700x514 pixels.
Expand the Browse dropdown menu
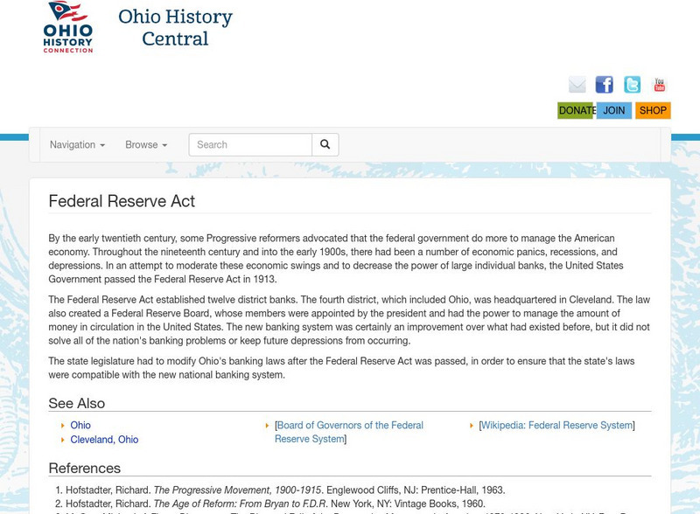click(x=146, y=144)
